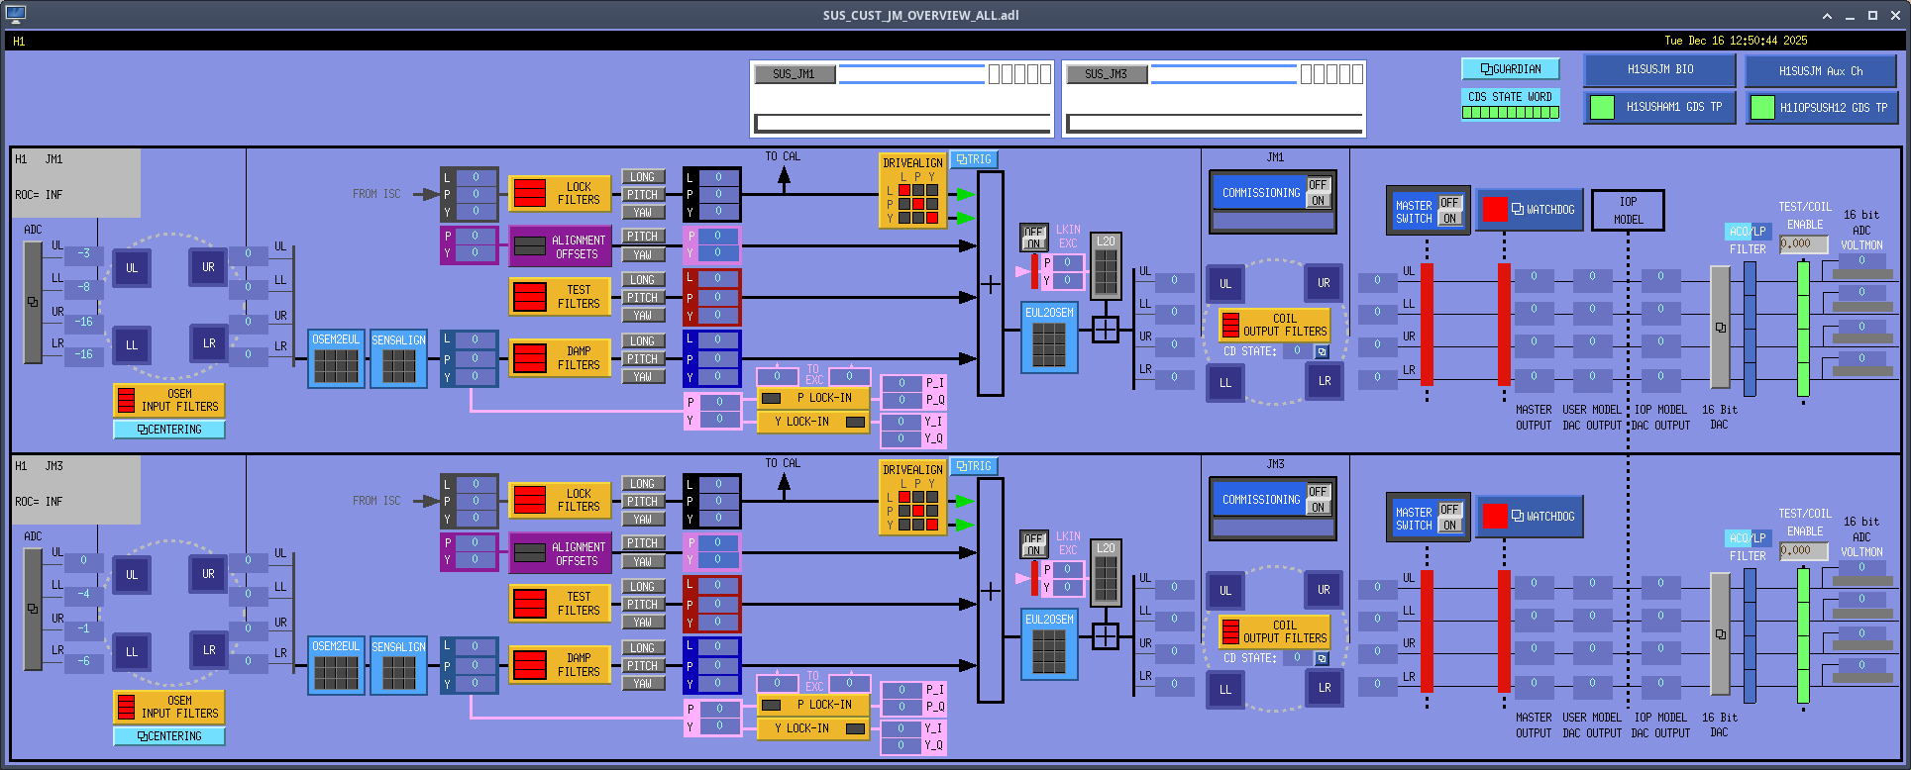1911x770 pixels.
Task: Switch JM1 Commissioning mode ON
Action: [1317, 201]
